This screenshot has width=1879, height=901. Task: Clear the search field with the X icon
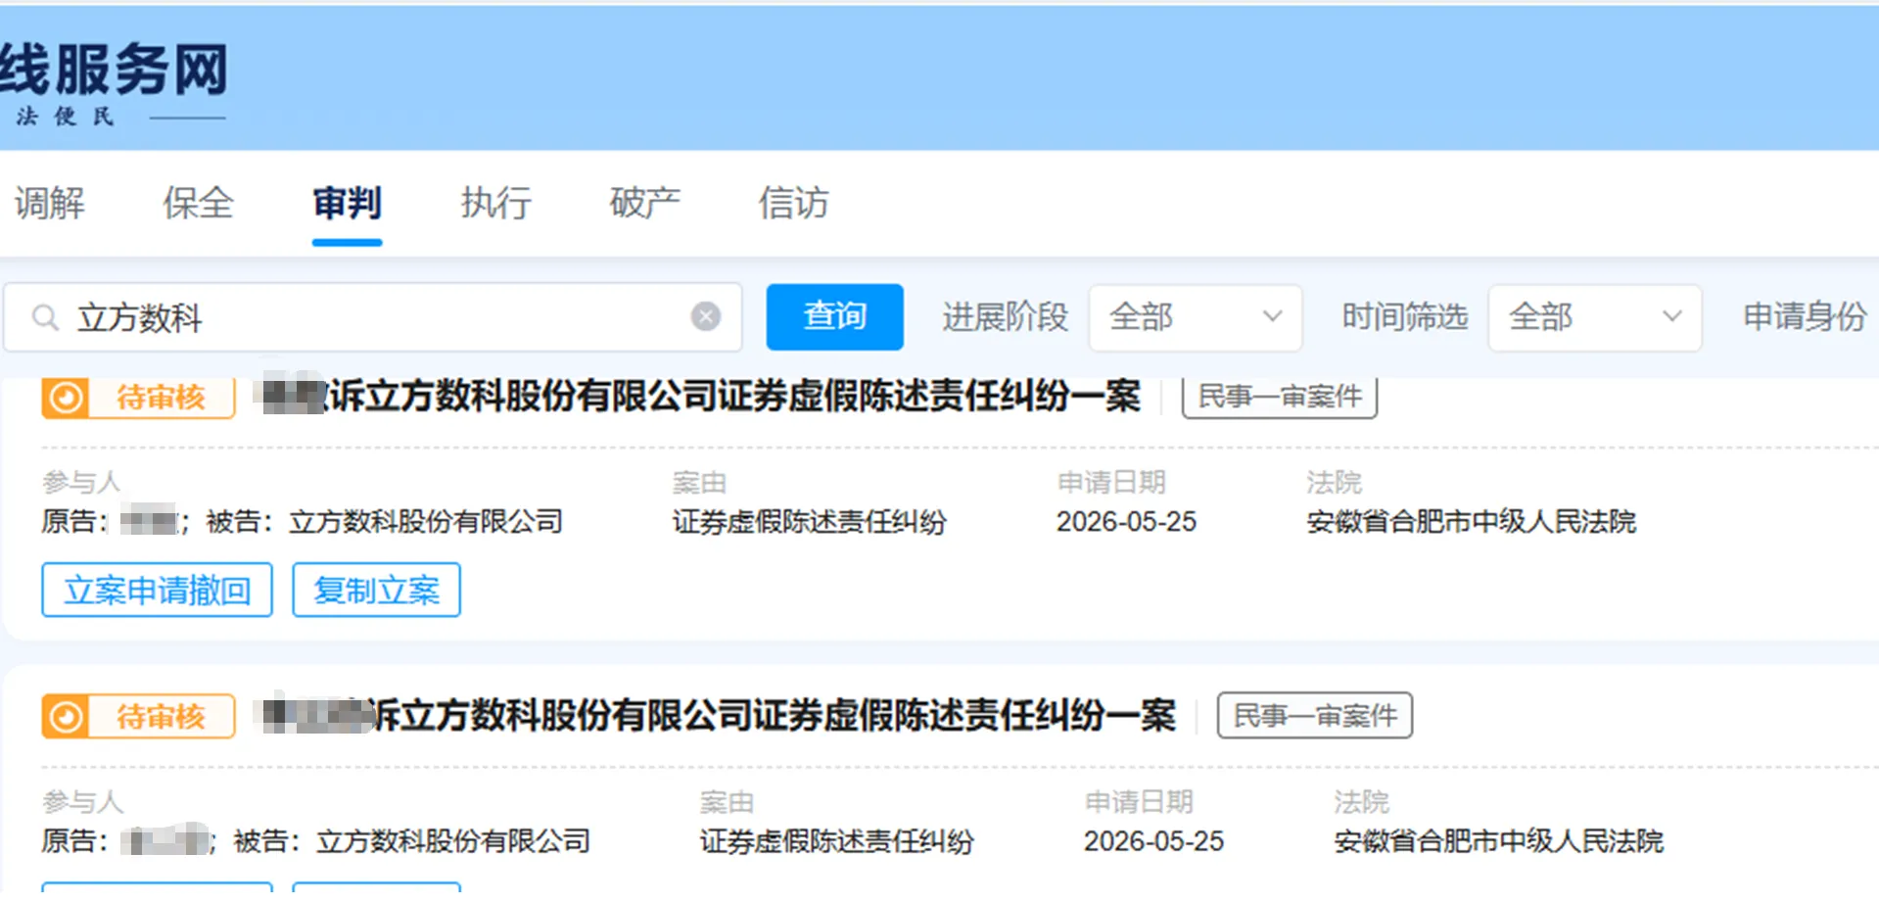tap(706, 316)
